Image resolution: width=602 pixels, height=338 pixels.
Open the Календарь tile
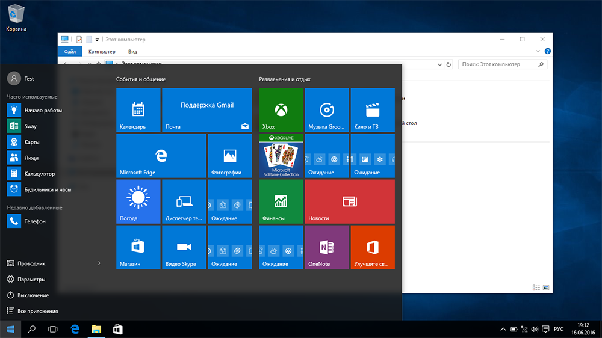(138, 110)
